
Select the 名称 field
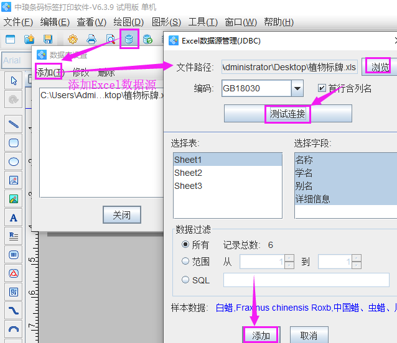pyautogui.click(x=346, y=160)
